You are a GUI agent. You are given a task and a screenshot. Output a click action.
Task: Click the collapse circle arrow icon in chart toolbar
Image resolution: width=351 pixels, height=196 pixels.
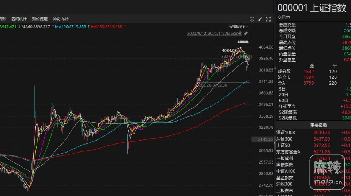click(x=252, y=19)
